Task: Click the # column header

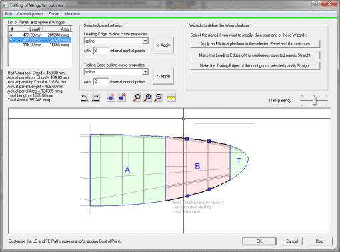Action: (12, 29)
